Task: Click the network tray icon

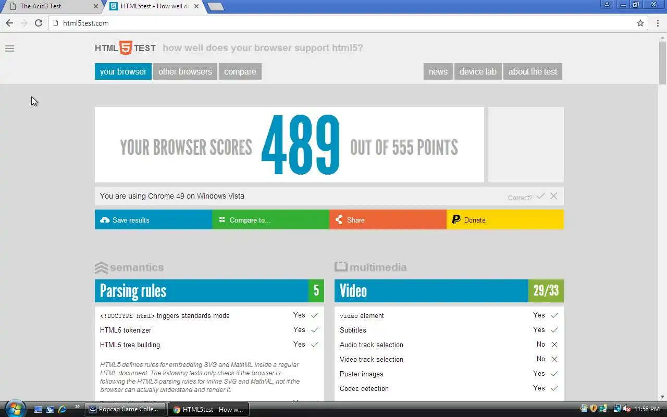Action: pos(617,409)
